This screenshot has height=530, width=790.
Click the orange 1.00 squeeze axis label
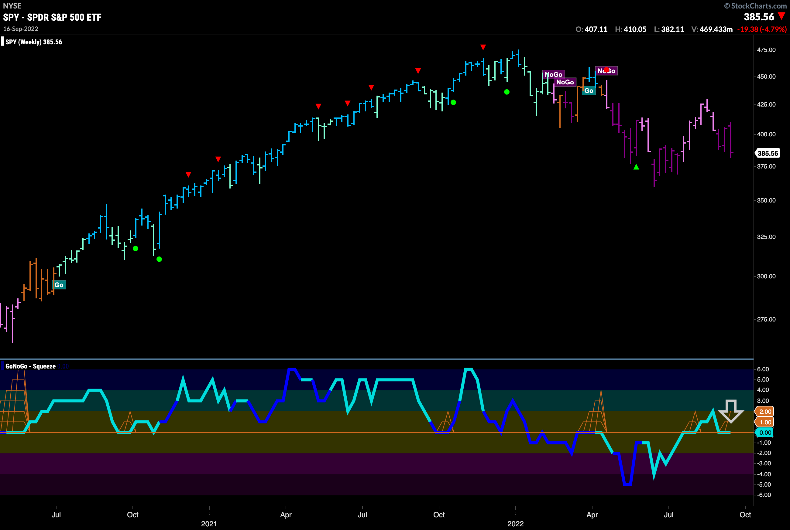tap(764, 422)
